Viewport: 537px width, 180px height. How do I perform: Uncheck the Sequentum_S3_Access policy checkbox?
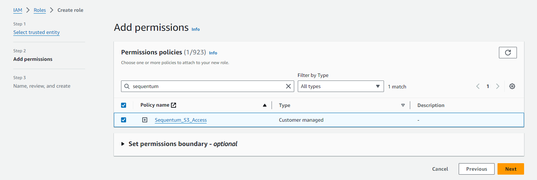(124, 120)
